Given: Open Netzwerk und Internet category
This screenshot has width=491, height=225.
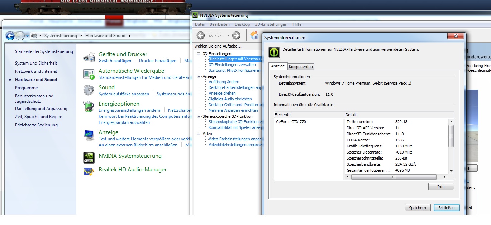Looking at the screenshot, I should click(36, 71).
